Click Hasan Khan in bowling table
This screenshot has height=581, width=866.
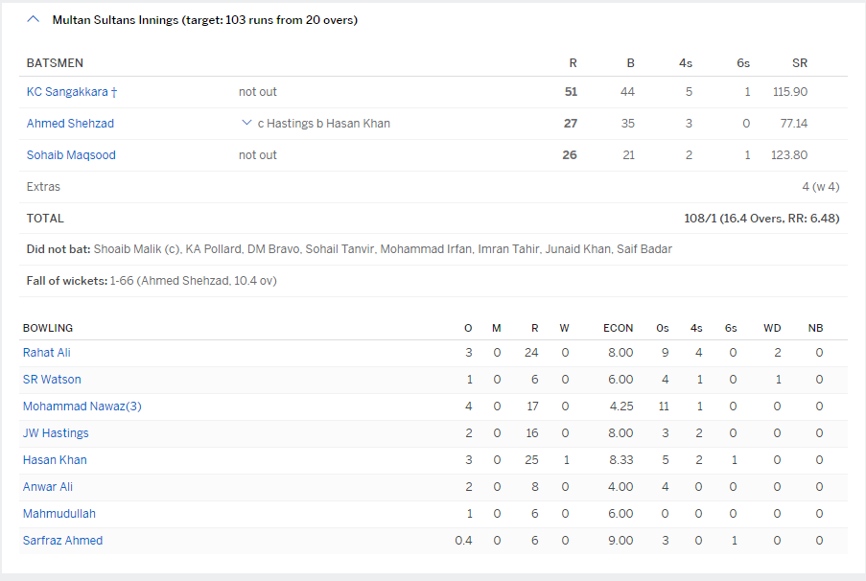(x=55, y=460)
